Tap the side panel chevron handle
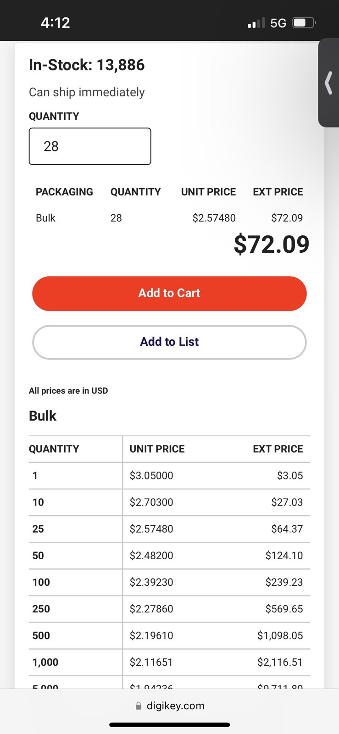The image size is (339, 734). (328, 83)
